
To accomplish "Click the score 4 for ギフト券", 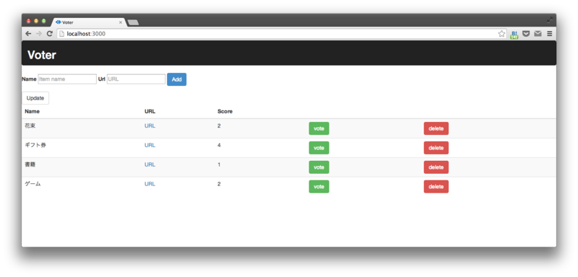I will pyautogui.click(x=219, y=145).
